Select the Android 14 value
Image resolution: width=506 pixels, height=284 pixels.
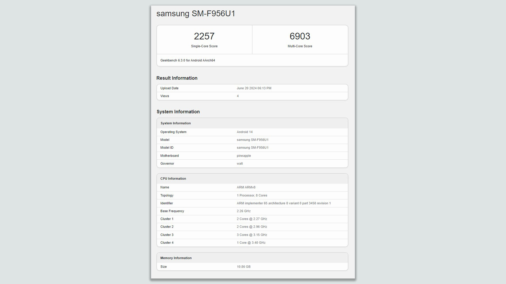click(245, 132)
